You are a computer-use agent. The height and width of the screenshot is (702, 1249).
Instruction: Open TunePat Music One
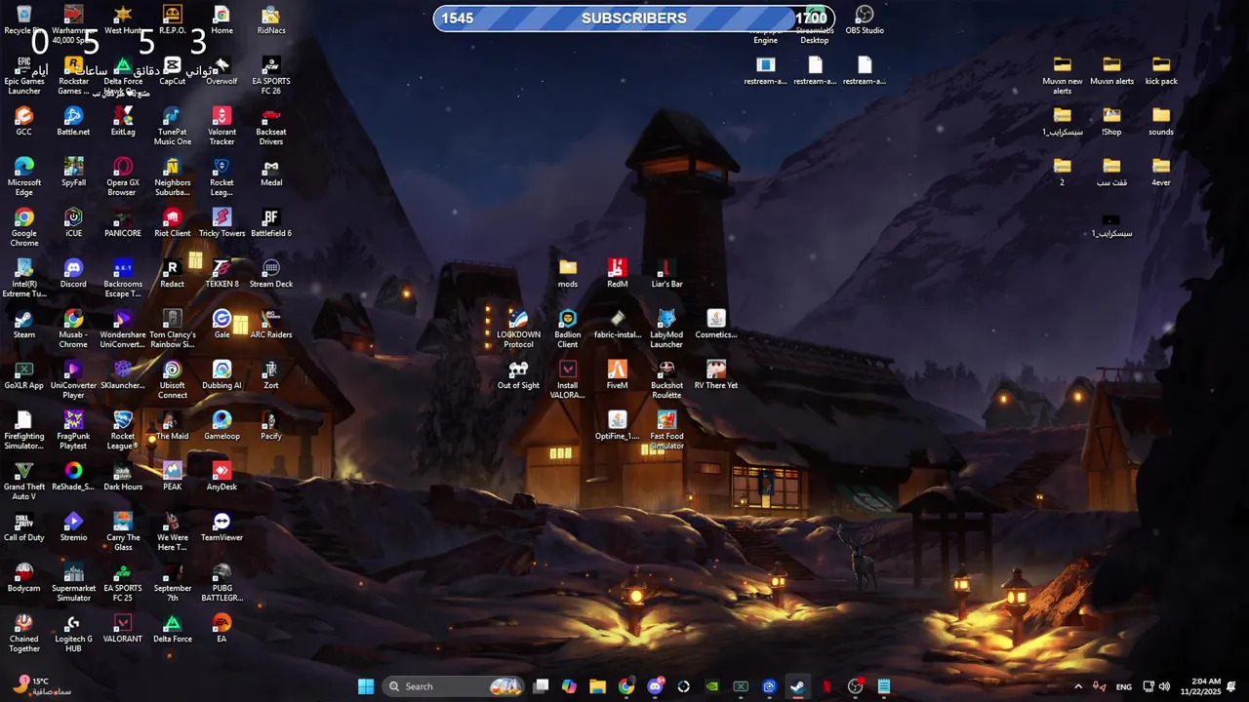click(x=172, y=126)
